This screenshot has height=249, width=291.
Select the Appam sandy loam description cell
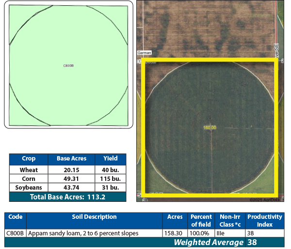pyautogui.click(x=83, y=233)
